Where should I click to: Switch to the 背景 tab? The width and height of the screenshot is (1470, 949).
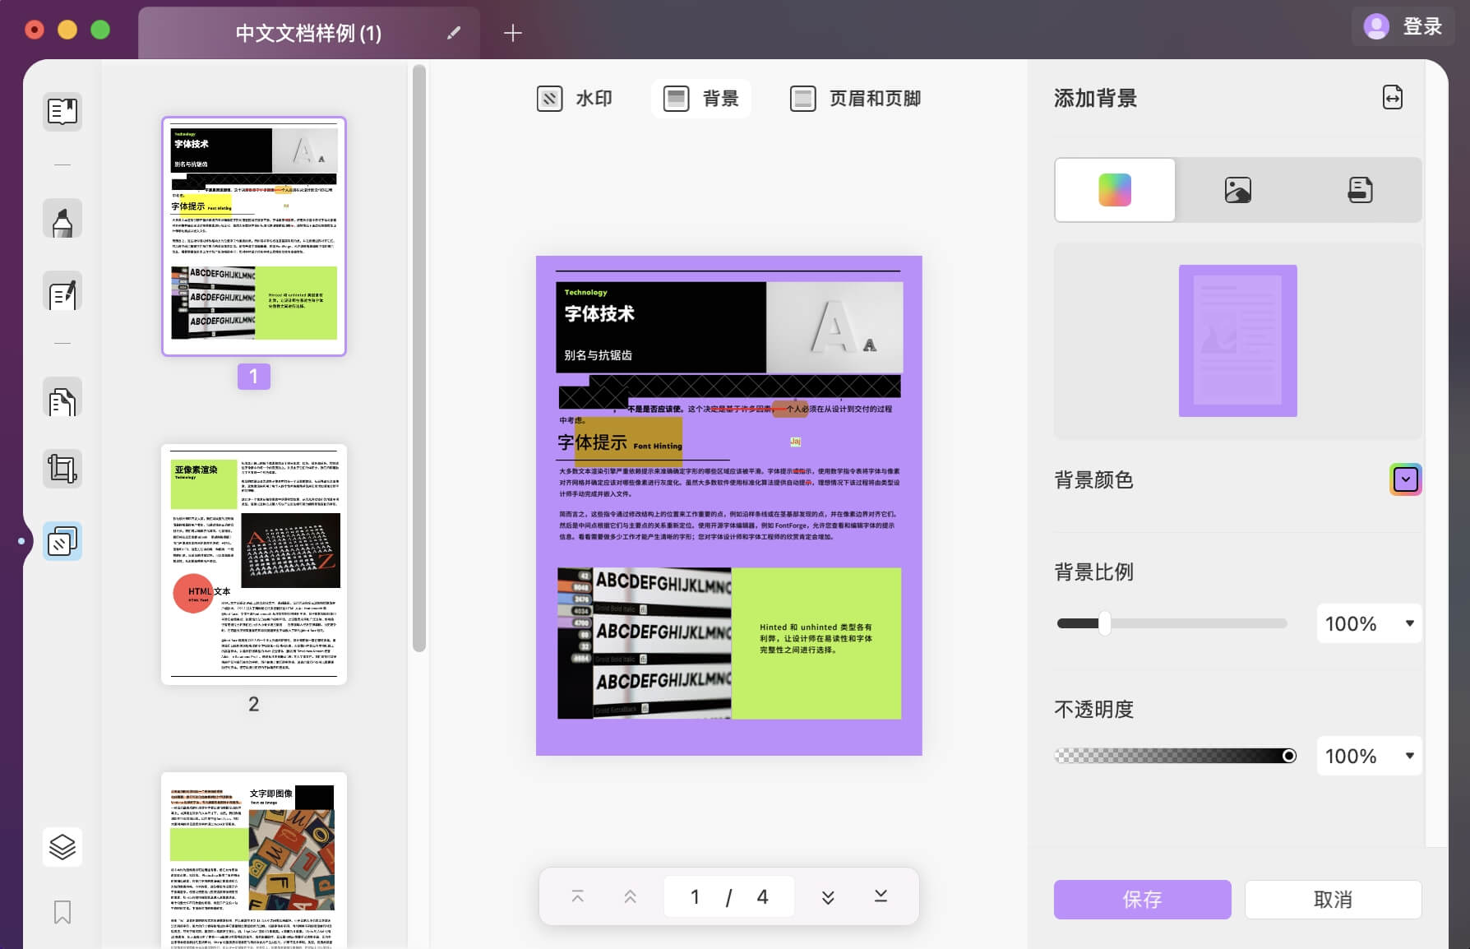click(x=701, y=99)
